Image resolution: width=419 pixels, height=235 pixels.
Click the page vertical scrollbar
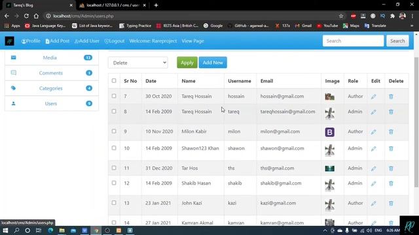(x=416, y=122)
